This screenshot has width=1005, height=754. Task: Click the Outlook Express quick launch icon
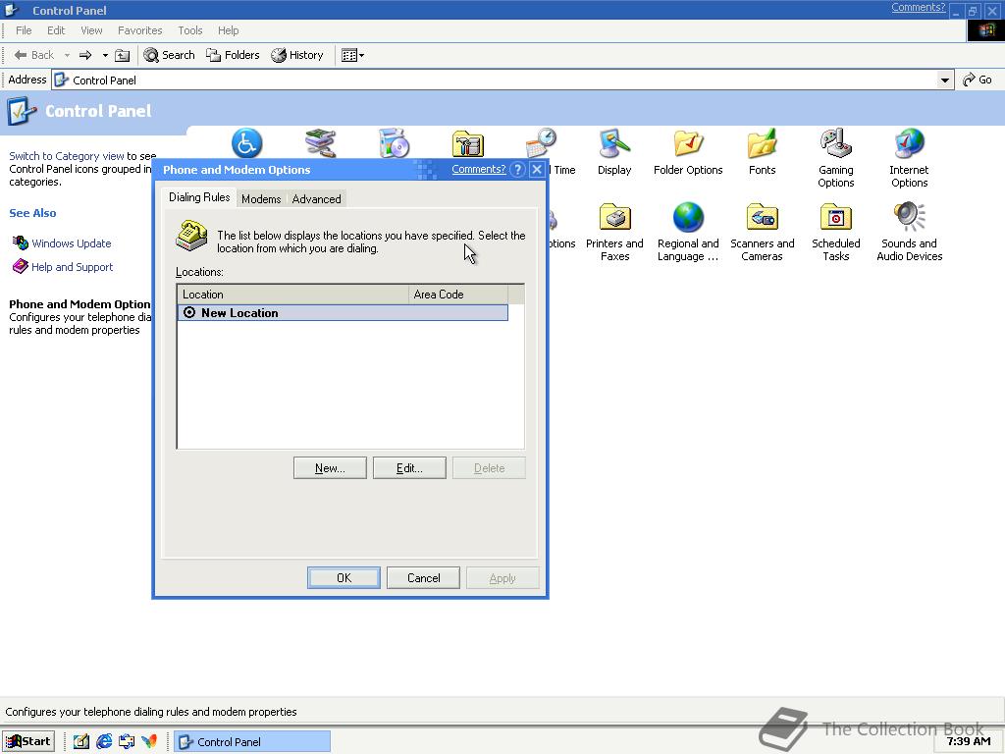click(x=127, y=741)
